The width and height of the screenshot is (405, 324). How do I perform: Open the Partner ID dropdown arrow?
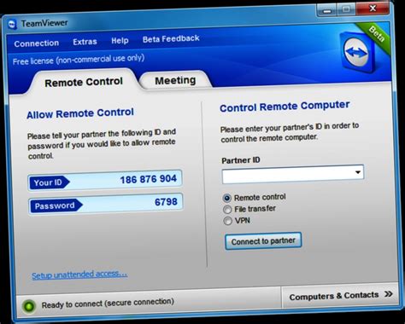358,172
